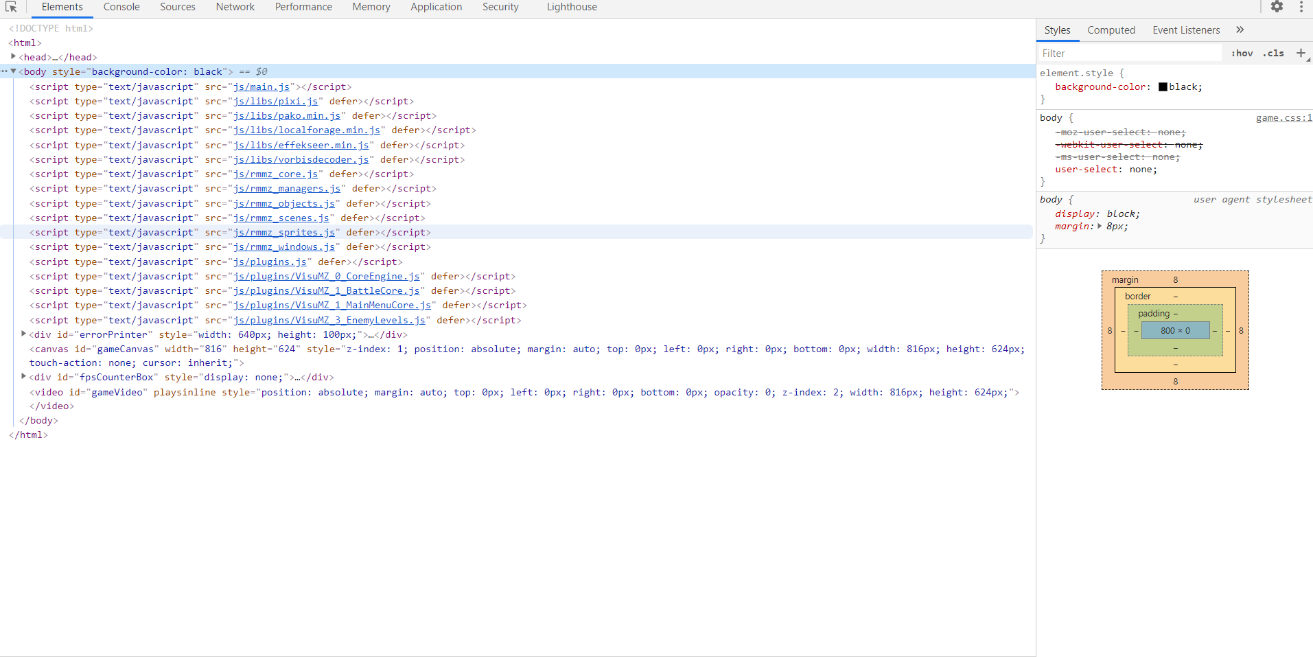This screenshot has height=657, width=1313.
Task: Open the js/libs/pixi.js link
Action: [x=275, y=101]
